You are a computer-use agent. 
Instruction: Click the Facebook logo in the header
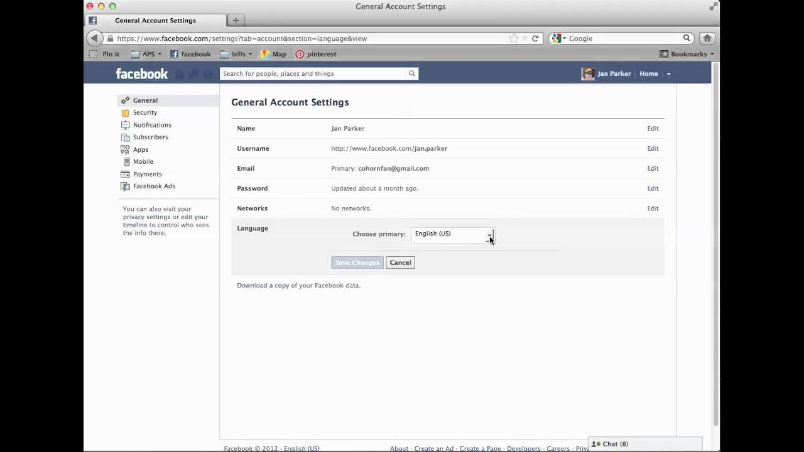tap(142, 73)
